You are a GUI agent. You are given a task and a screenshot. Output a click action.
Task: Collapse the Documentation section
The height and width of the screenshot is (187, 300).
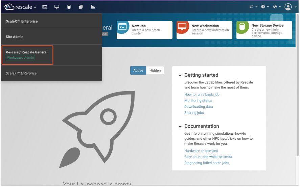point(180,126)
